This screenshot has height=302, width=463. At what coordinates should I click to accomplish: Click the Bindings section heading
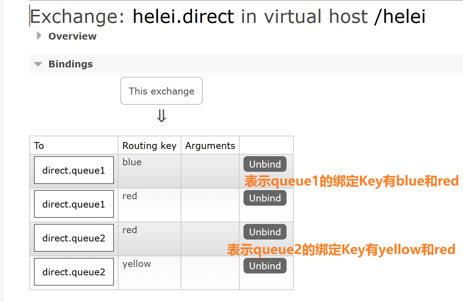pos(70,64)
